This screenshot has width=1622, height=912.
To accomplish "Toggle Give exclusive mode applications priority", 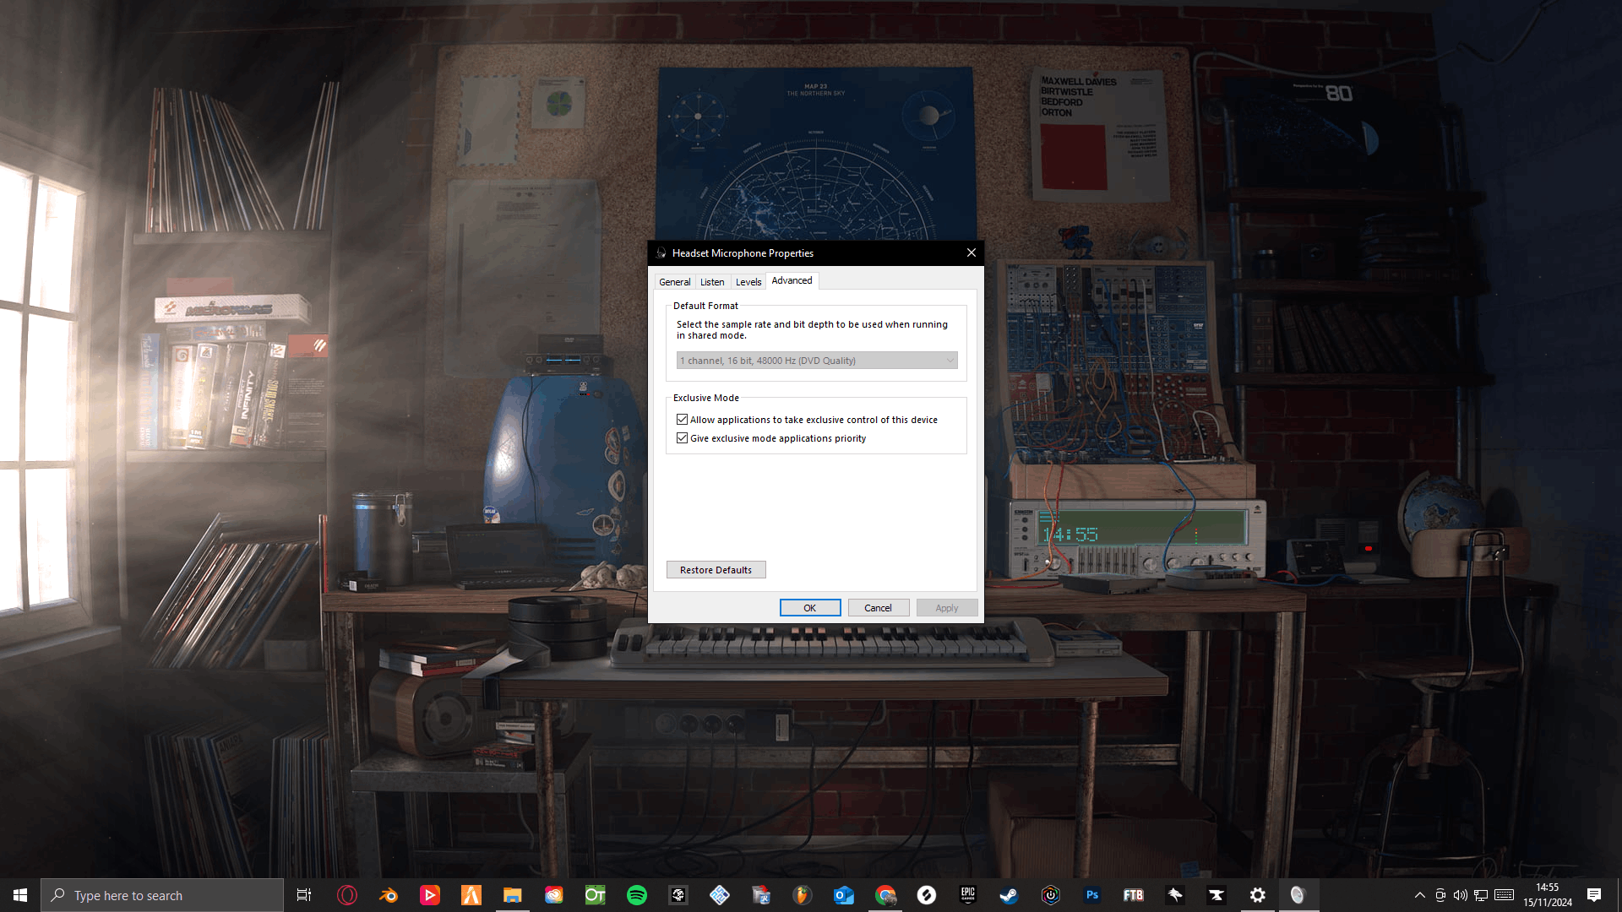I will (x=682, y=438).
